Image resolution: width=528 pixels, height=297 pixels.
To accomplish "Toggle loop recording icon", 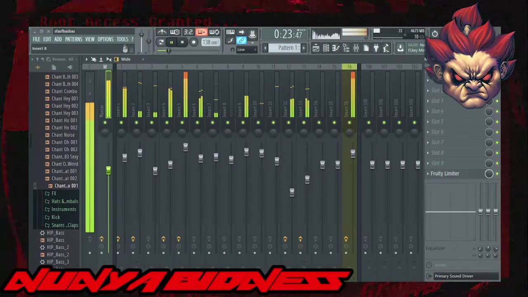I will (x=214, y=32).
